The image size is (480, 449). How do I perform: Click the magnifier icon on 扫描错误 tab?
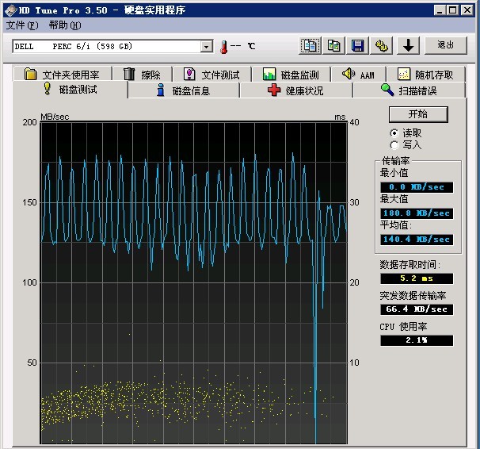point(387,90)
